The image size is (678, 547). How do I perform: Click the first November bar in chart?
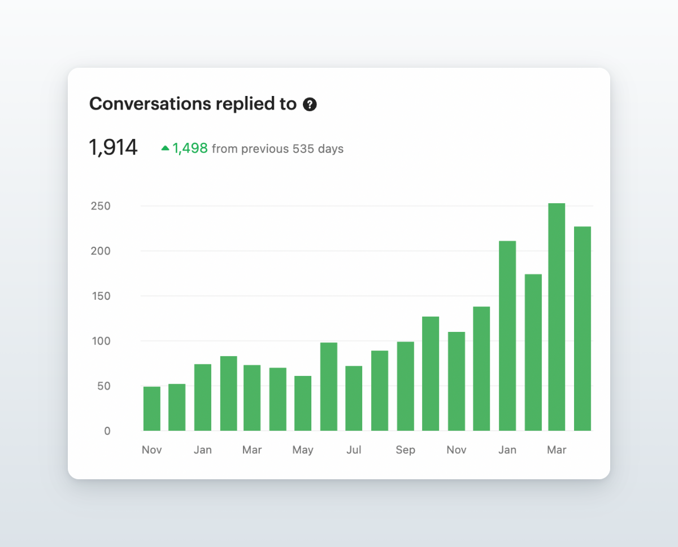click(151, 409)
